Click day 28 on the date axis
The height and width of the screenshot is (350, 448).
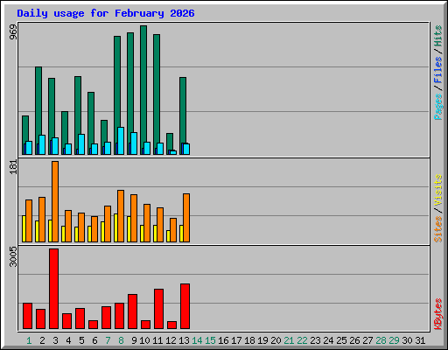pos(381,340)
